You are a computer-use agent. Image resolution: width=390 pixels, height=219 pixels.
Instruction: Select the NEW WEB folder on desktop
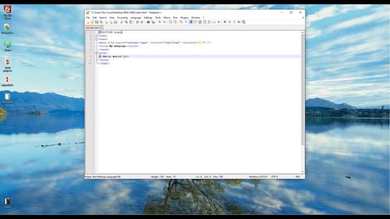7,99
